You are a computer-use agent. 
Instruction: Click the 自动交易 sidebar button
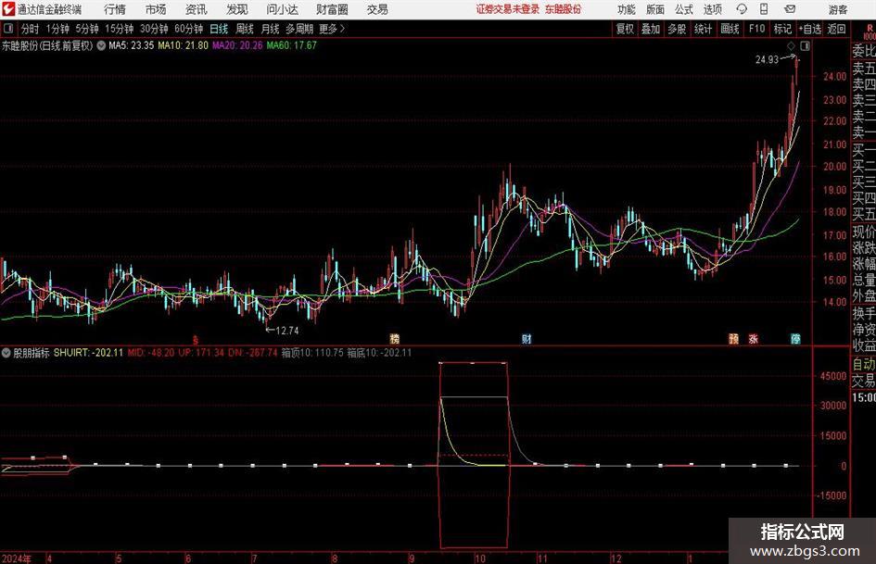click(x=864, y=372)
